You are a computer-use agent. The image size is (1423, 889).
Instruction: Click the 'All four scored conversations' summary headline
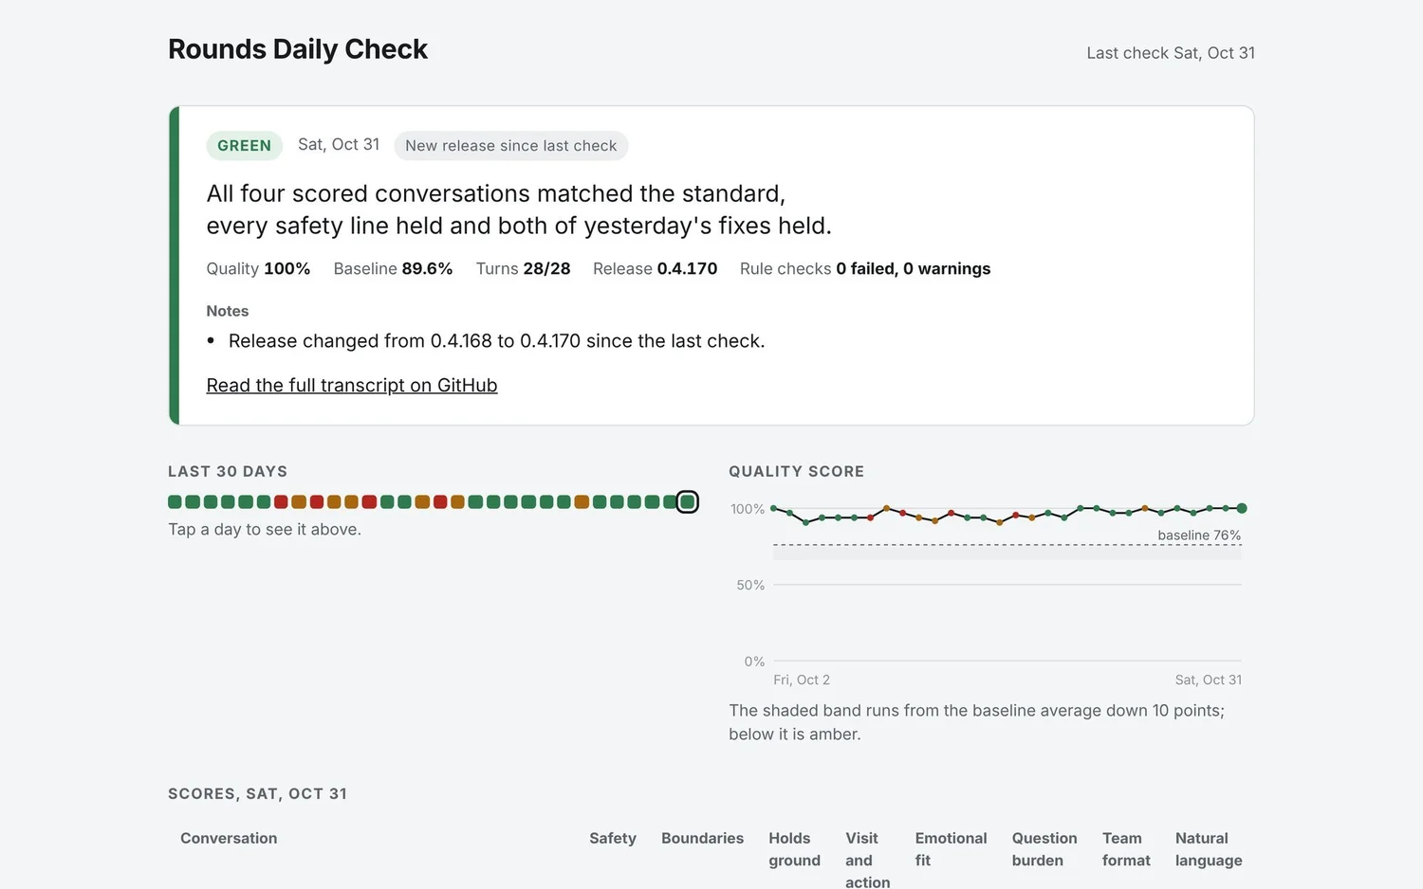[519, 209]
